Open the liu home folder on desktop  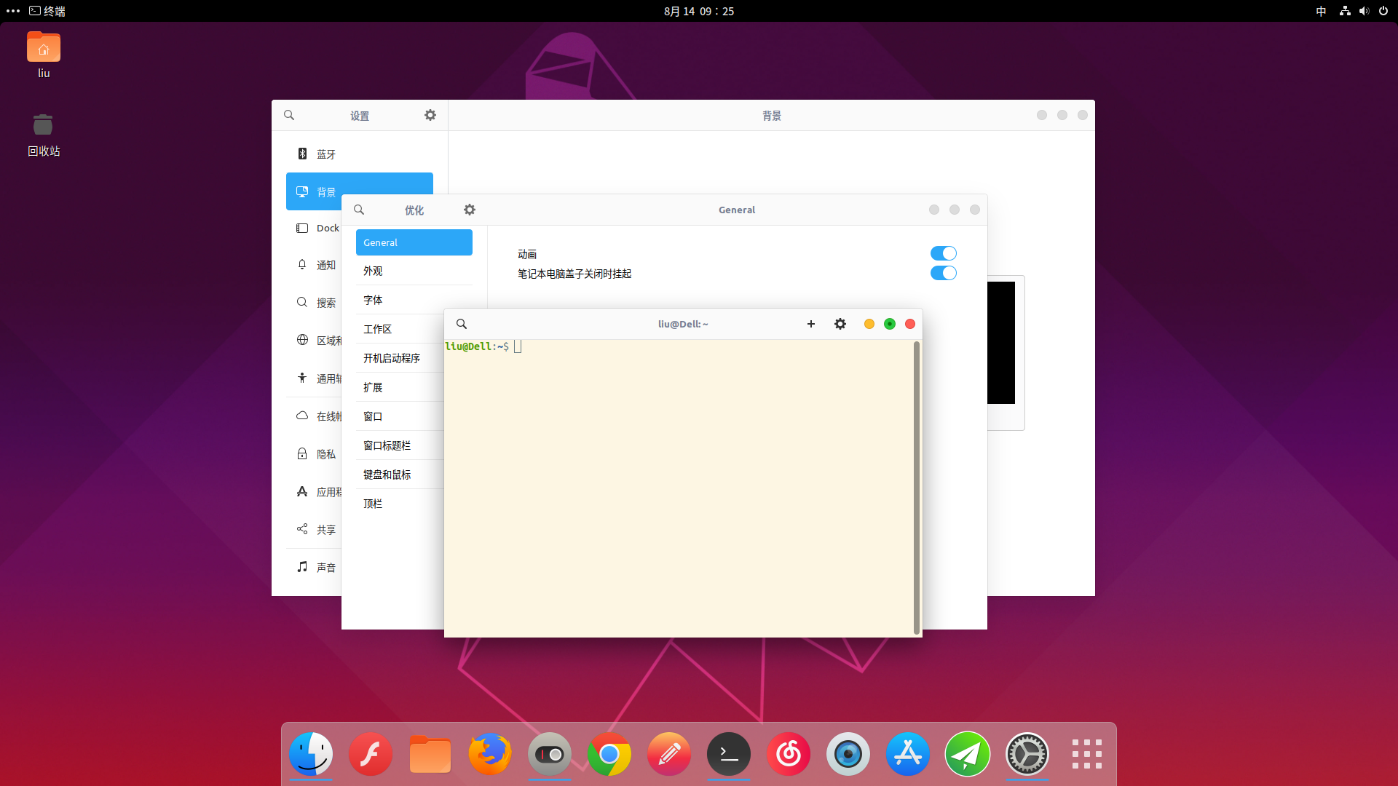coord(44,55)
